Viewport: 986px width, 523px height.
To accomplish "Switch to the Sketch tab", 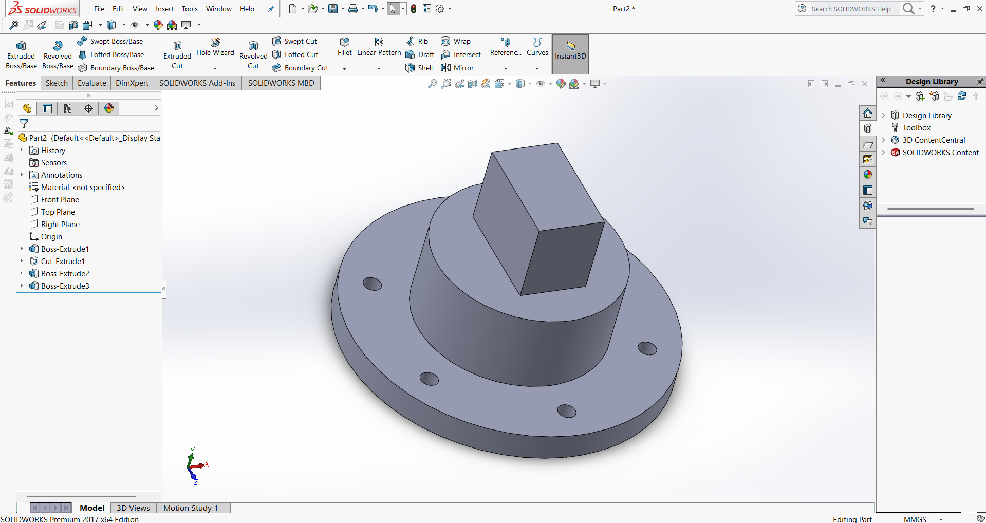I will tap(57, 83).
